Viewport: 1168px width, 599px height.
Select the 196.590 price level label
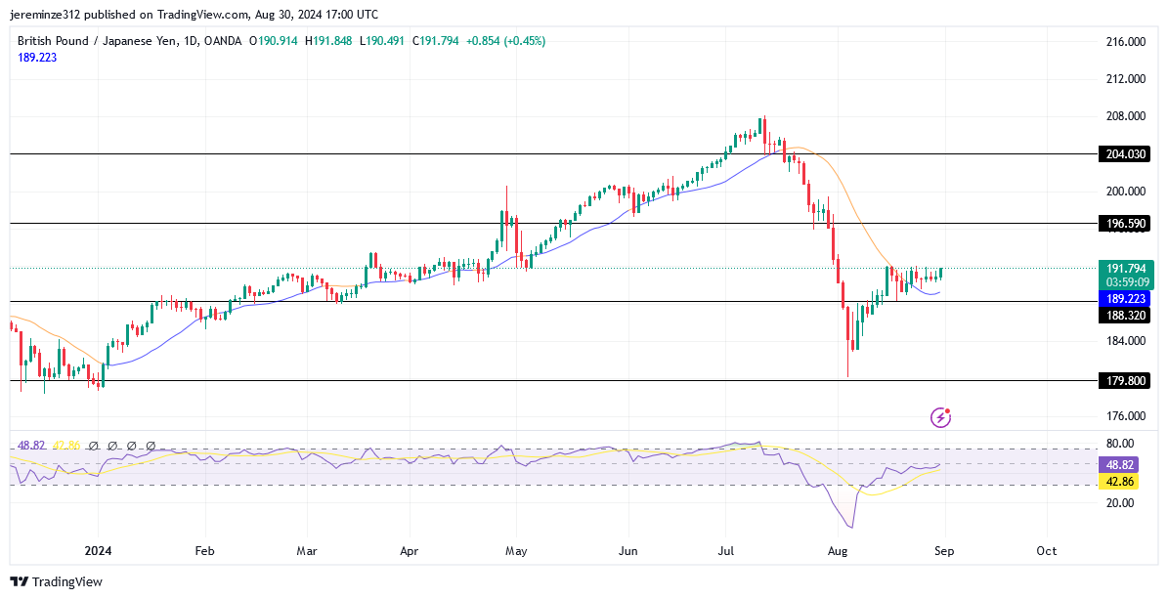tap(1125, 223)
